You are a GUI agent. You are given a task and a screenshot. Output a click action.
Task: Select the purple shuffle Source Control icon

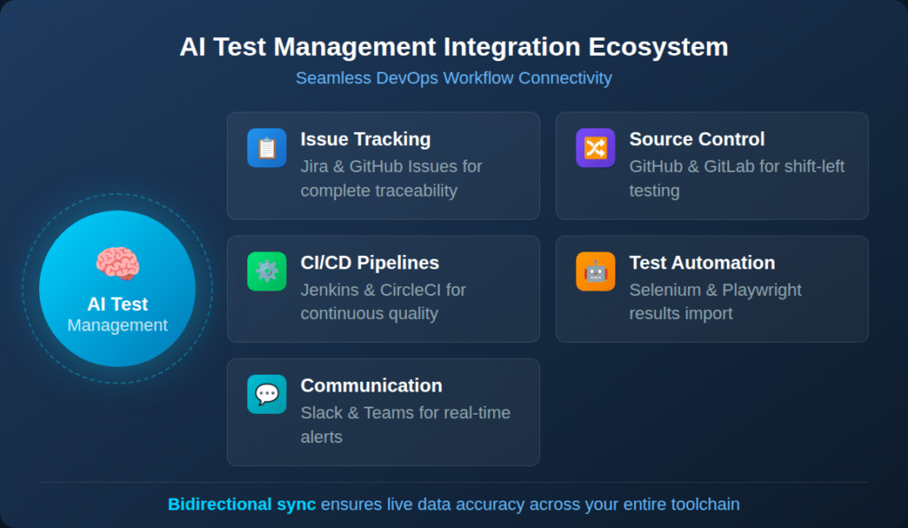click(595, 148)
